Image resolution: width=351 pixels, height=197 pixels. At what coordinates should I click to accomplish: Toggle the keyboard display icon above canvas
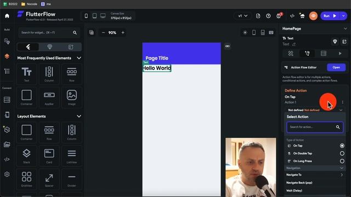[x=271, y=33]
